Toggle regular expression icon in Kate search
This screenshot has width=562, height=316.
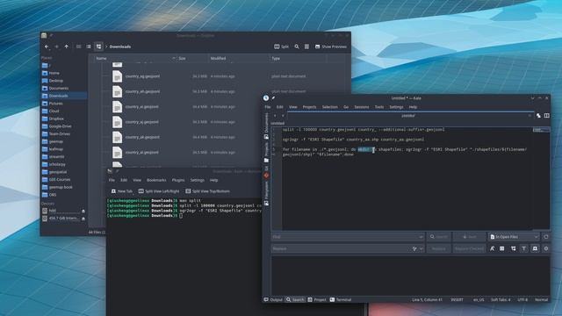tap(502, 248)
